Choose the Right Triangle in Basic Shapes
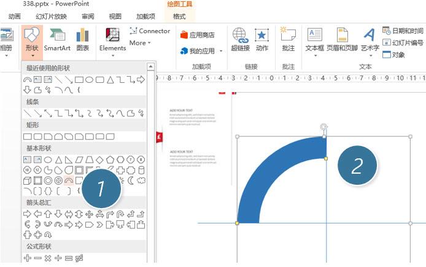The width and height of the screenshot is (426, 267). 69,160
